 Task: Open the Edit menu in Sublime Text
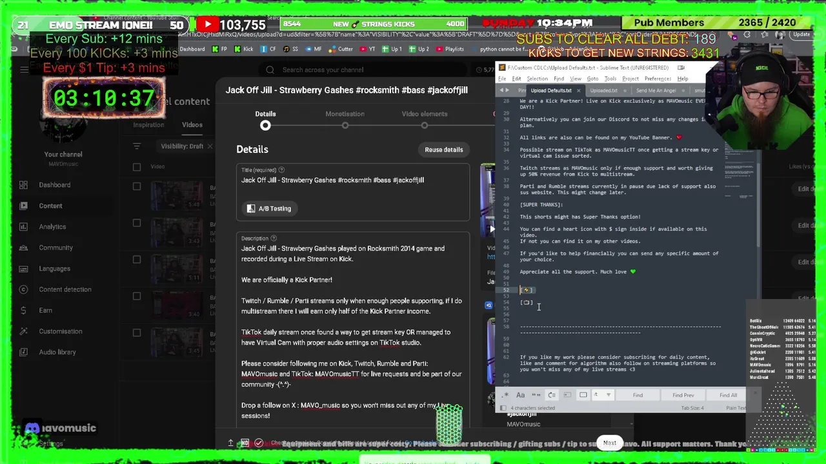coord(516,79)
